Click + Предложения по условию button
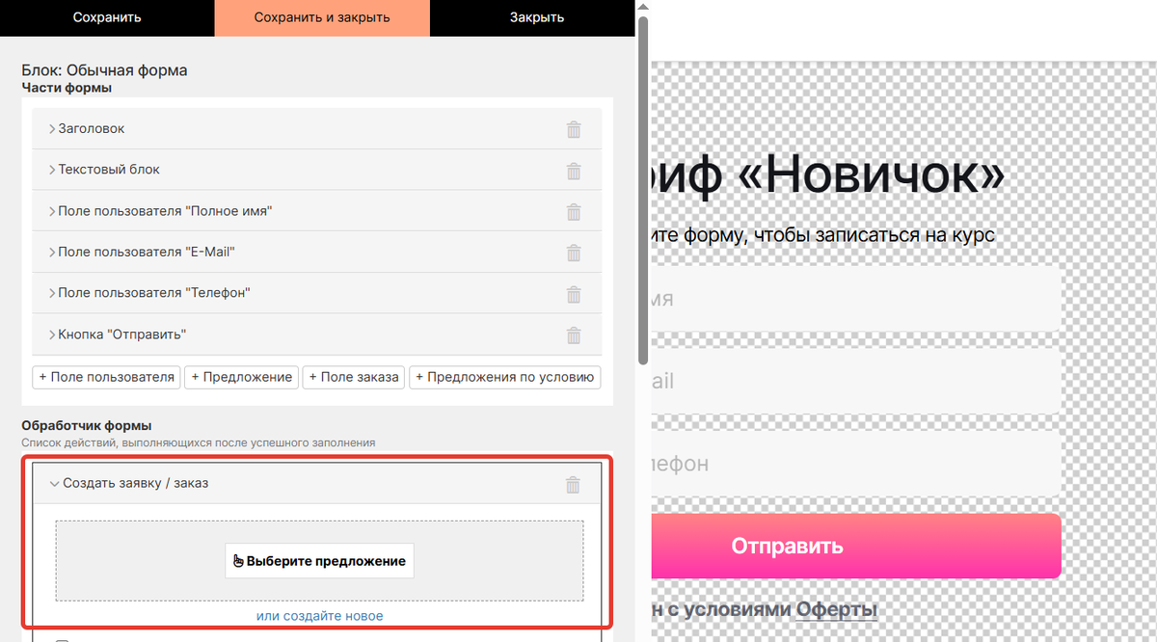Screen dimensions: 1157x642 click(505, 377)
